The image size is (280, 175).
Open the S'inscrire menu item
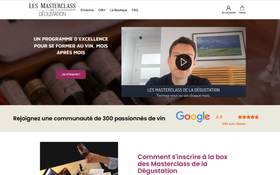87,10
